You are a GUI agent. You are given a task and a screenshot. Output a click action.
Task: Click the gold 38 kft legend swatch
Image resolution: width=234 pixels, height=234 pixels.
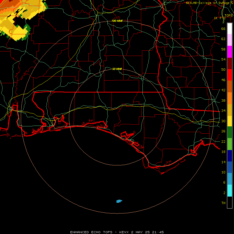point(230,110)
